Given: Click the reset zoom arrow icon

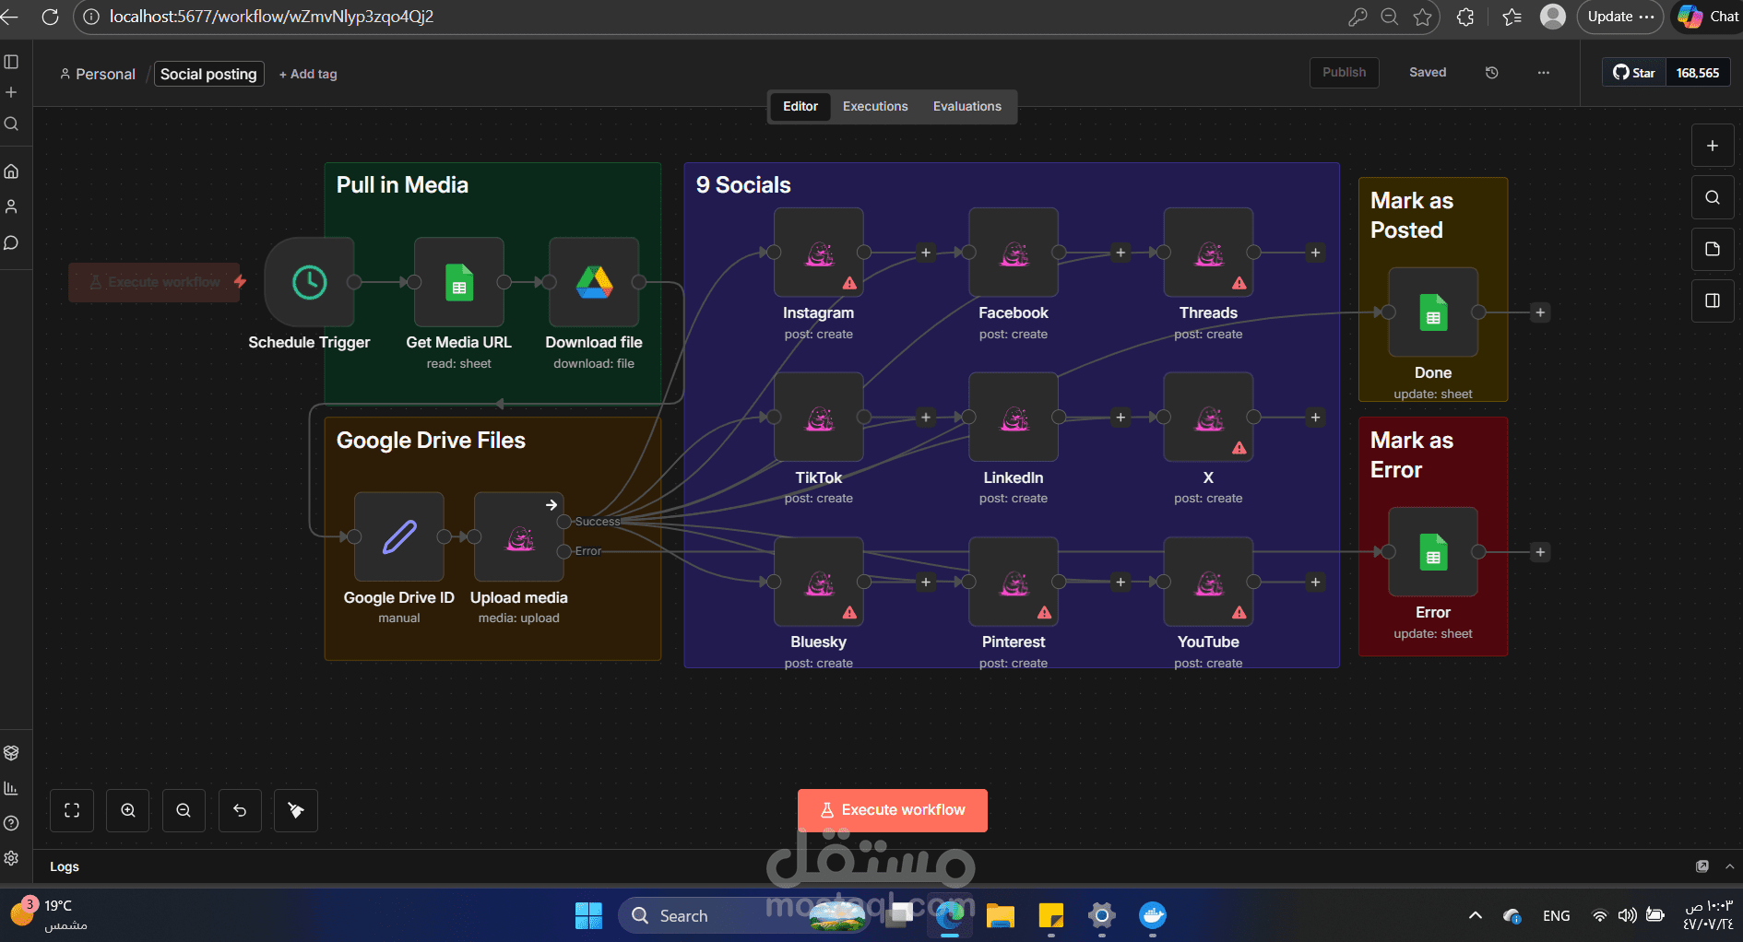Looking at the screenshot, I should [240, 810].
